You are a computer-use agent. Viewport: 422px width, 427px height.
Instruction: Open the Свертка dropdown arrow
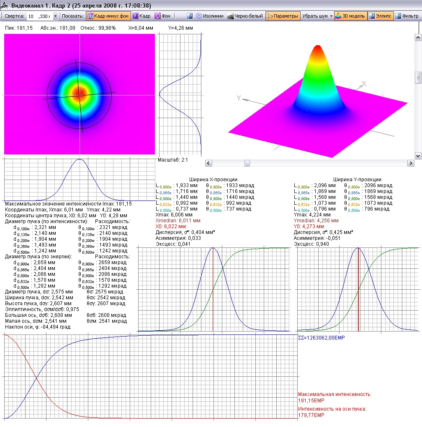click(x=55, y=16)
